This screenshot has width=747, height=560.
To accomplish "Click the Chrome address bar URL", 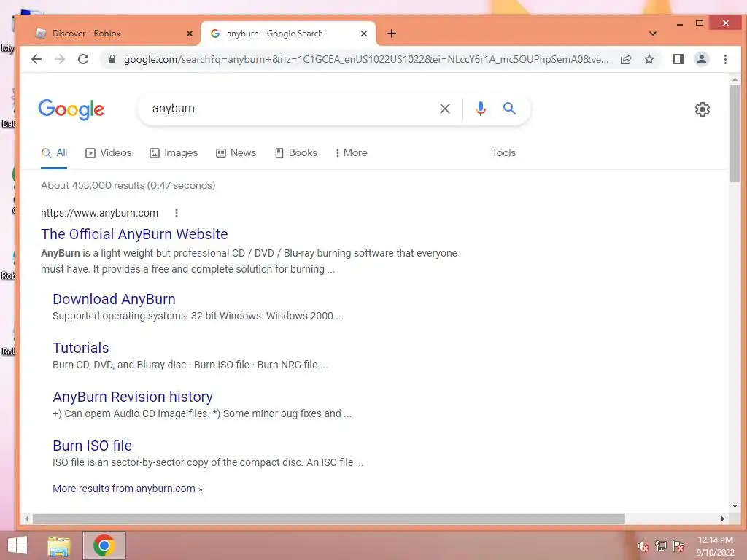I will point(366,60).
